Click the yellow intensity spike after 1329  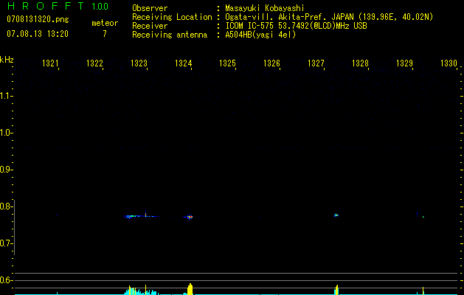pyautogui.click(x=423, y=291)
